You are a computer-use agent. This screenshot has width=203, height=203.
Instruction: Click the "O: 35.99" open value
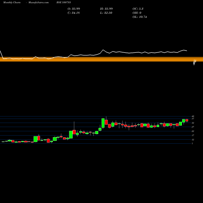pyautogui.click(x=74, y=9)
